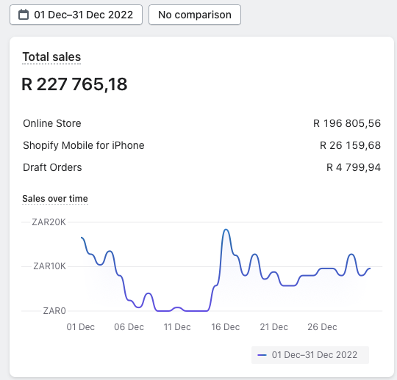Open the 01 Dec–31 Dec 2022 date range
Image resolution: width=397 pixels, height=380 pixels.
click(x=76, y=15)
